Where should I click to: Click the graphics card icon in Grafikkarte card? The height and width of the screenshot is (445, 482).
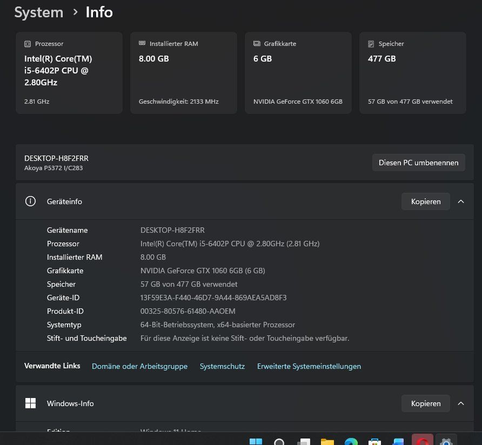257,43
